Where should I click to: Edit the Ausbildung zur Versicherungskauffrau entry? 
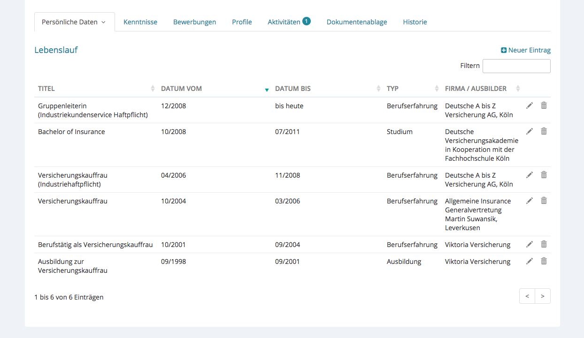[530, 262]
